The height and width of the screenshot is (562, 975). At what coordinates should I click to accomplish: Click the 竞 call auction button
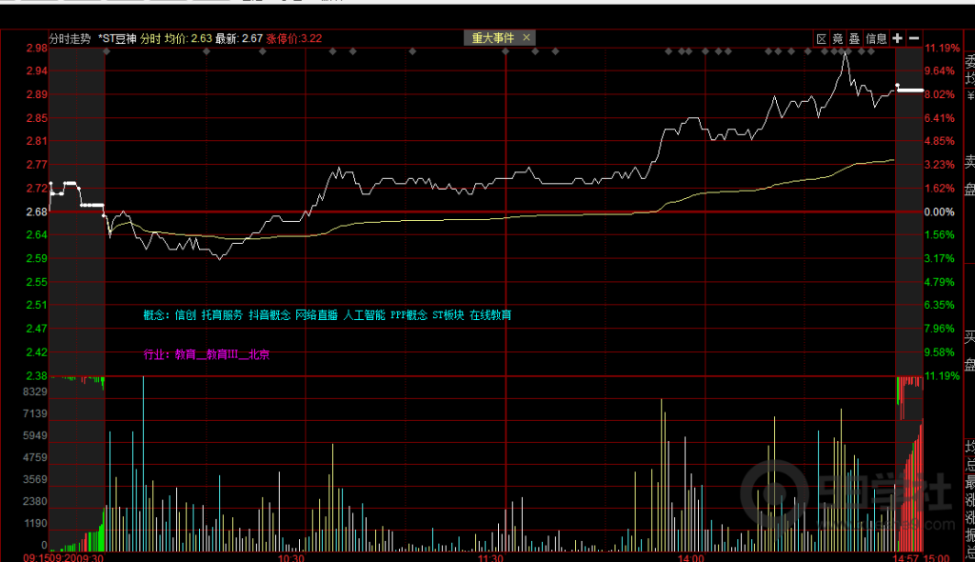point(838,38)
